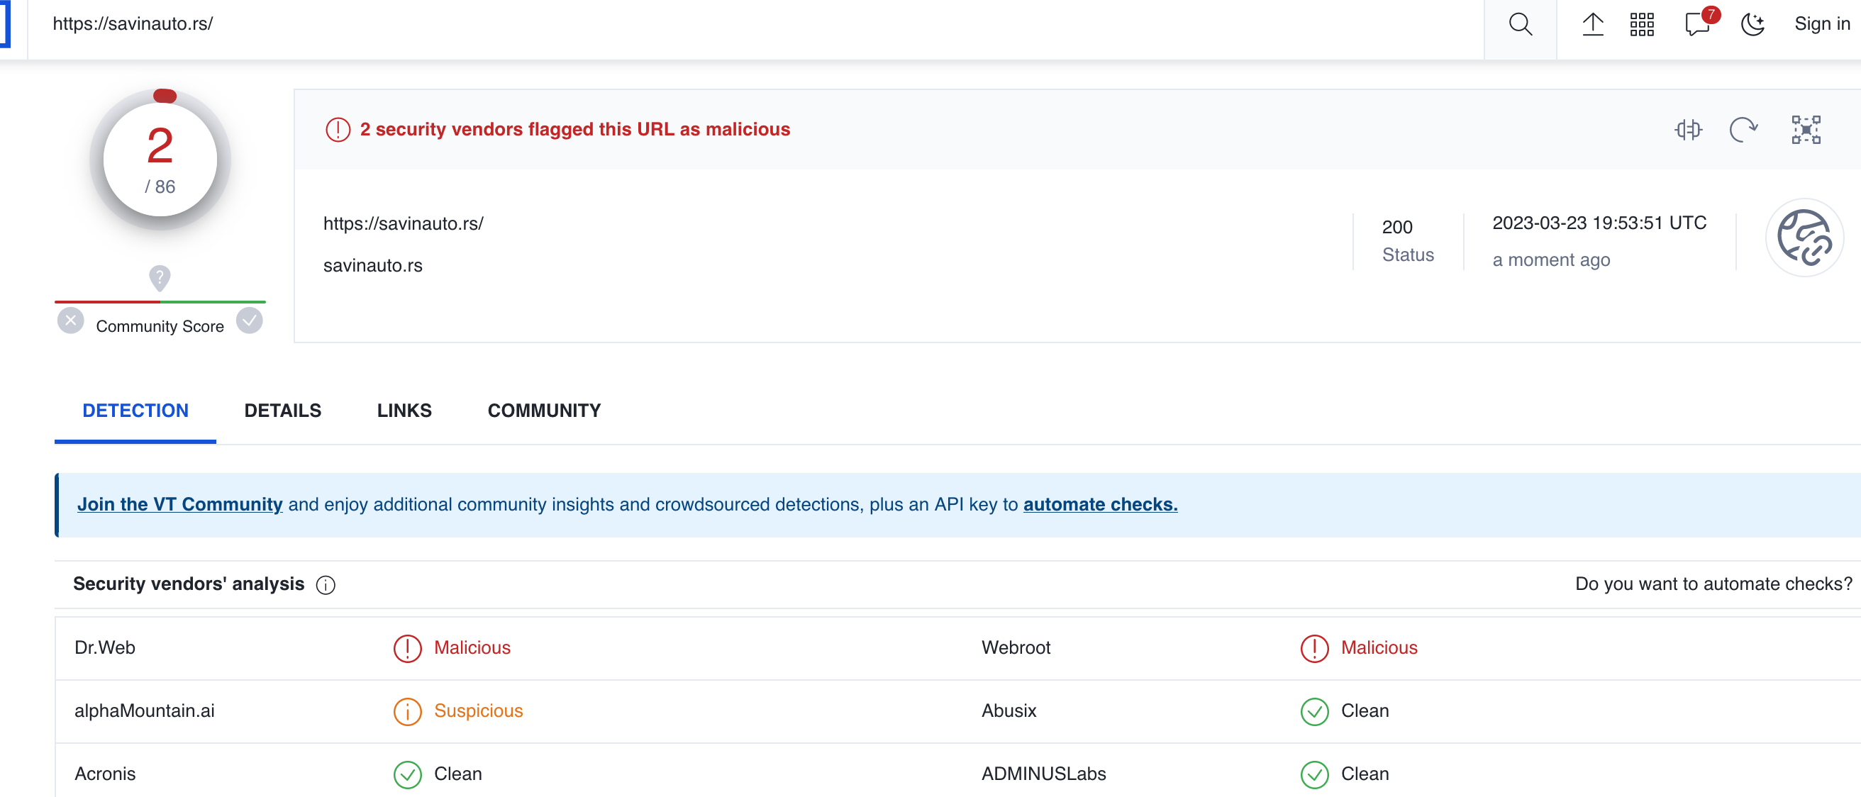This screenshot has height=797, width=1861.
Task: Click the 2023-03-23 19:53:51 UTC timestamp
Action: [x=1599, y=223]
